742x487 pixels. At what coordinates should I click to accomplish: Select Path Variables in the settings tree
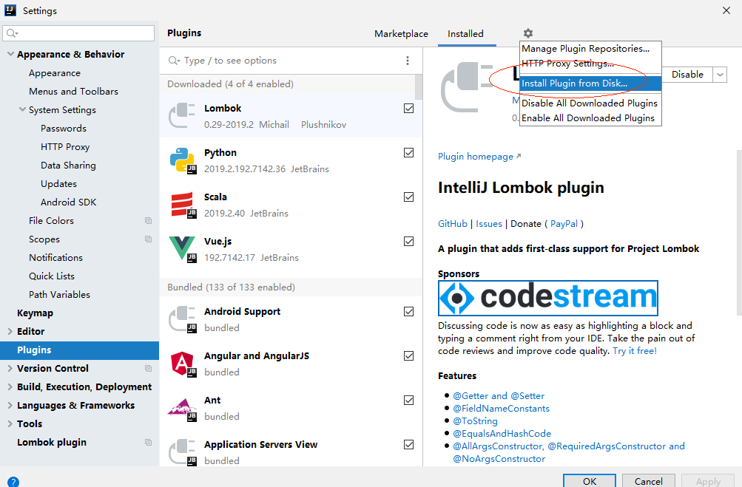[59, 295]
